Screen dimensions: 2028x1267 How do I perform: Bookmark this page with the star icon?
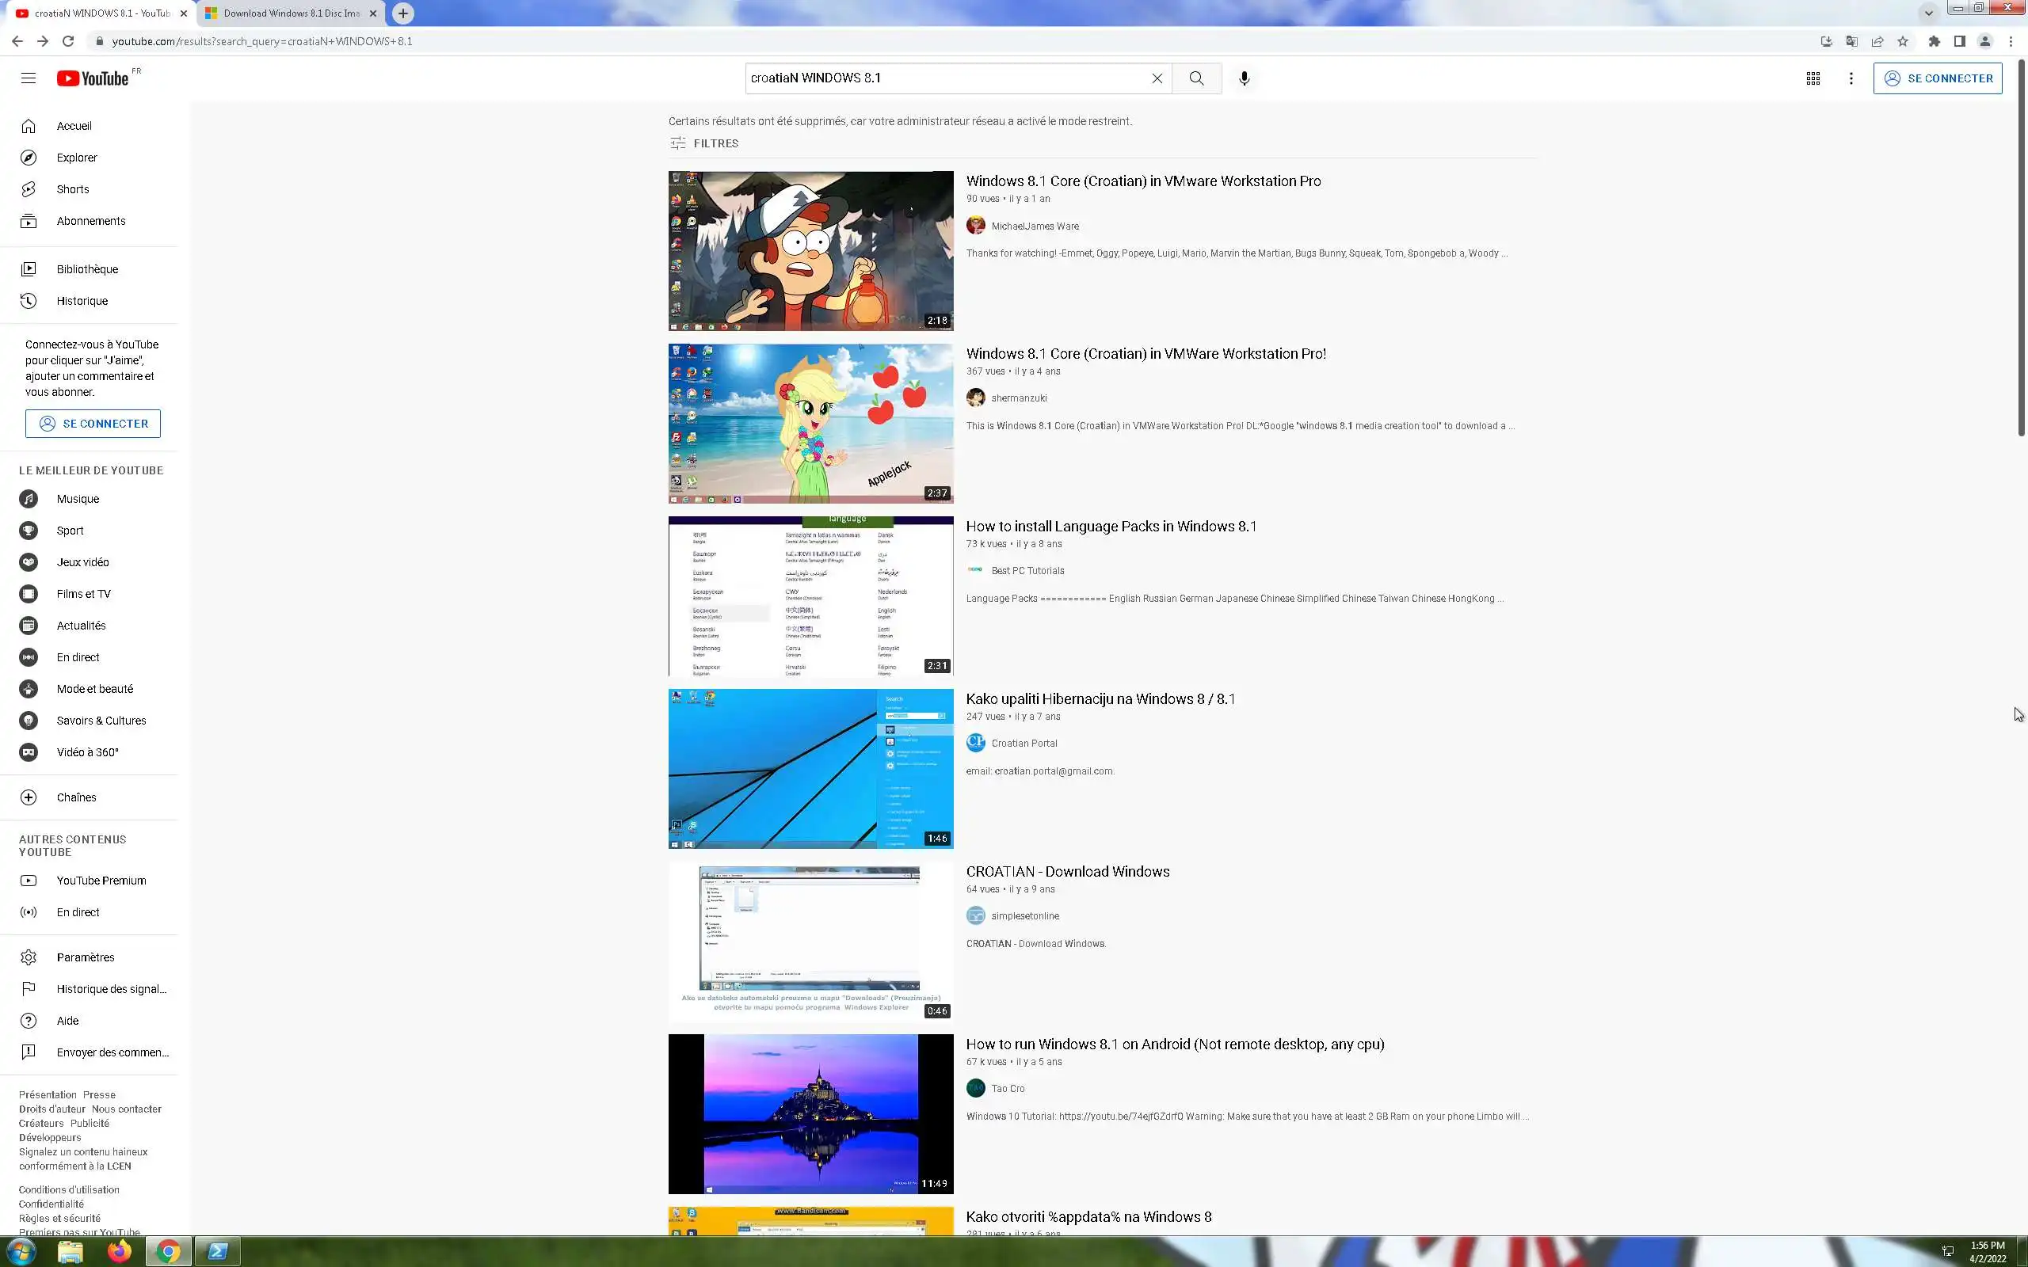tap(1902, 41)
